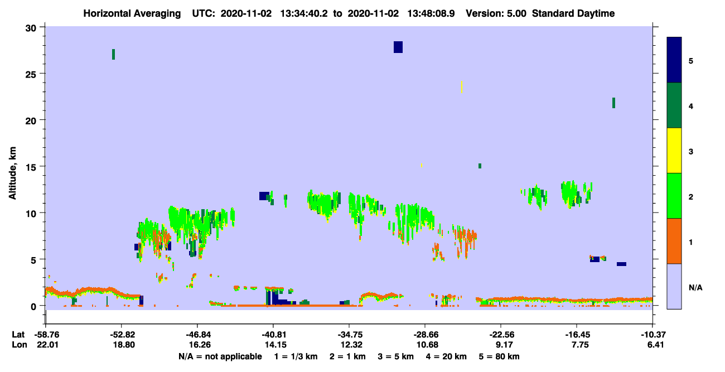Click legend text 'N/A = not applicable'
725x372 pixels.
click(220, 356)
